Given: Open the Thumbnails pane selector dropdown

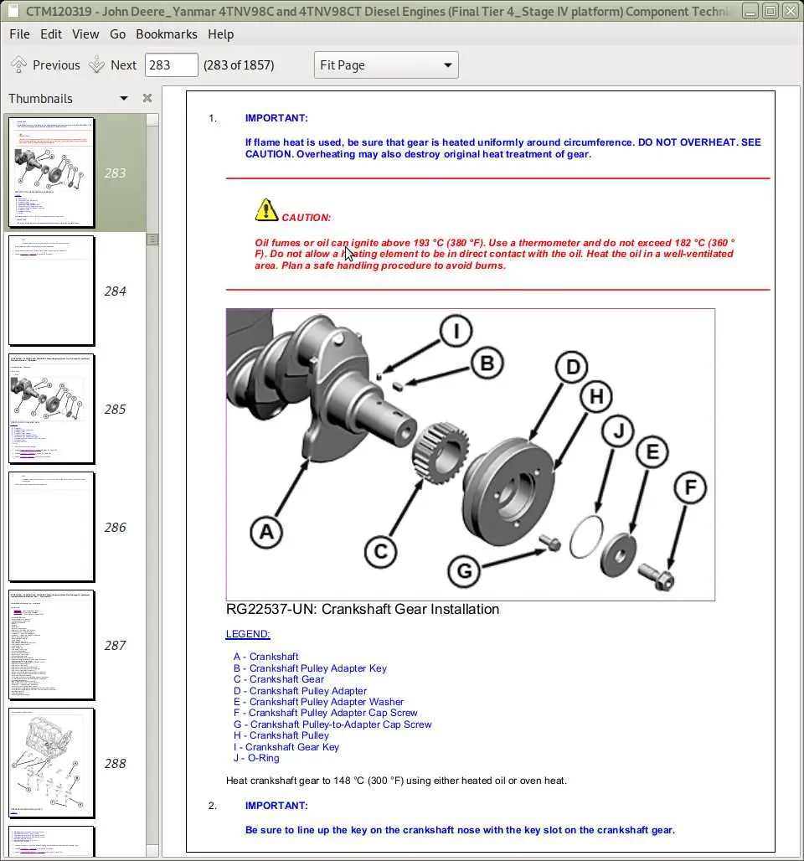Looking at the screenshot, I should point(124,98).
